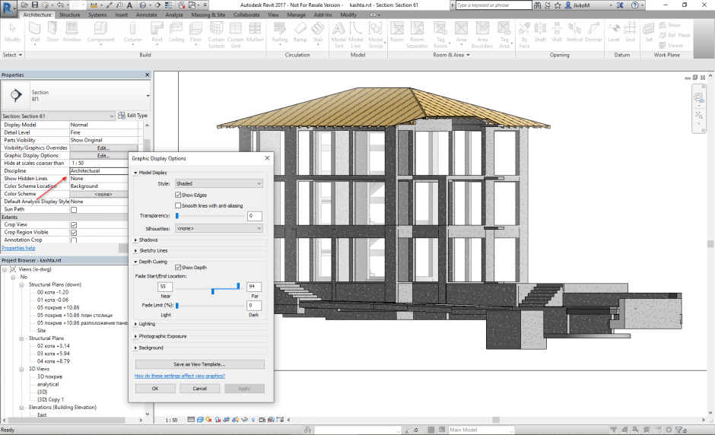715x435 pixels.
Task: Select the Window tool
Action: click(71, 32)
